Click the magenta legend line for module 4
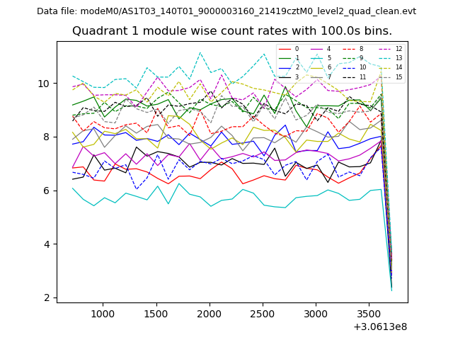453x340 pixels. pyautogui.click(x=316, y=49)
